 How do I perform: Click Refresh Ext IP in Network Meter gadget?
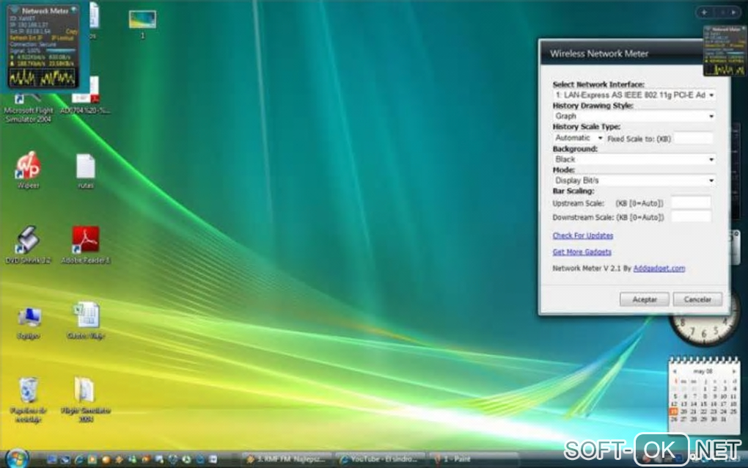point(26,37)
